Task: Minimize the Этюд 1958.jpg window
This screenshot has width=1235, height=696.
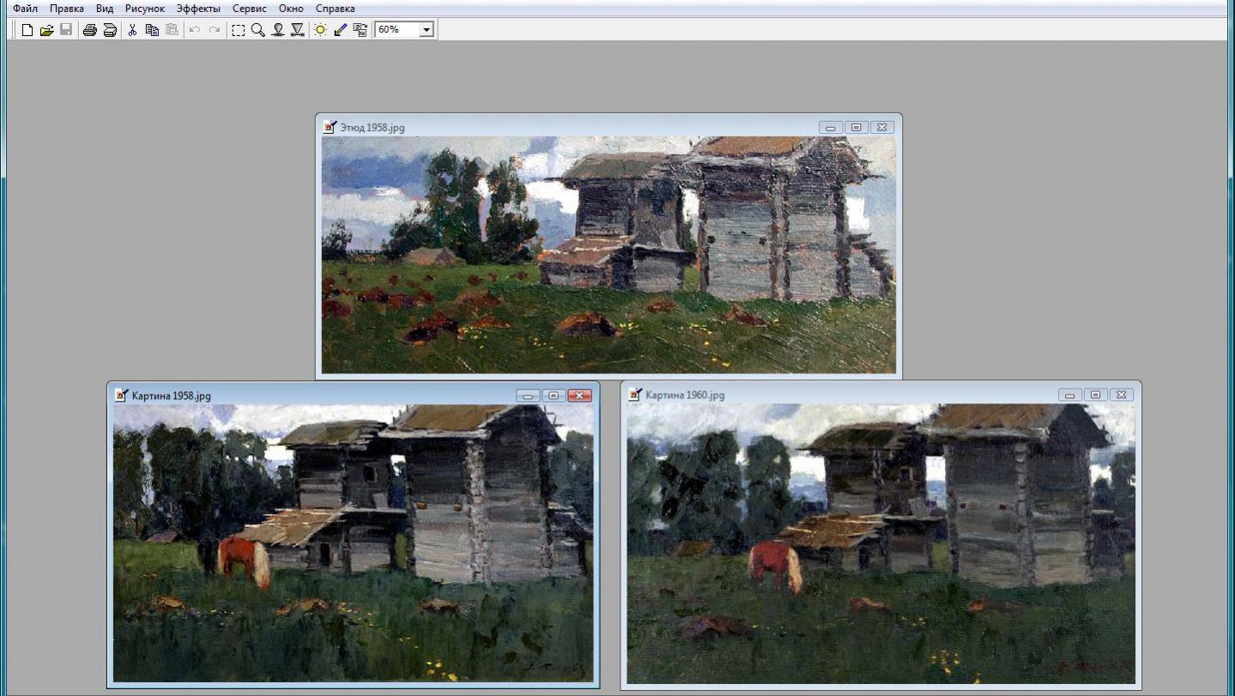Action: pyautogui.click(x=830, y=127)
